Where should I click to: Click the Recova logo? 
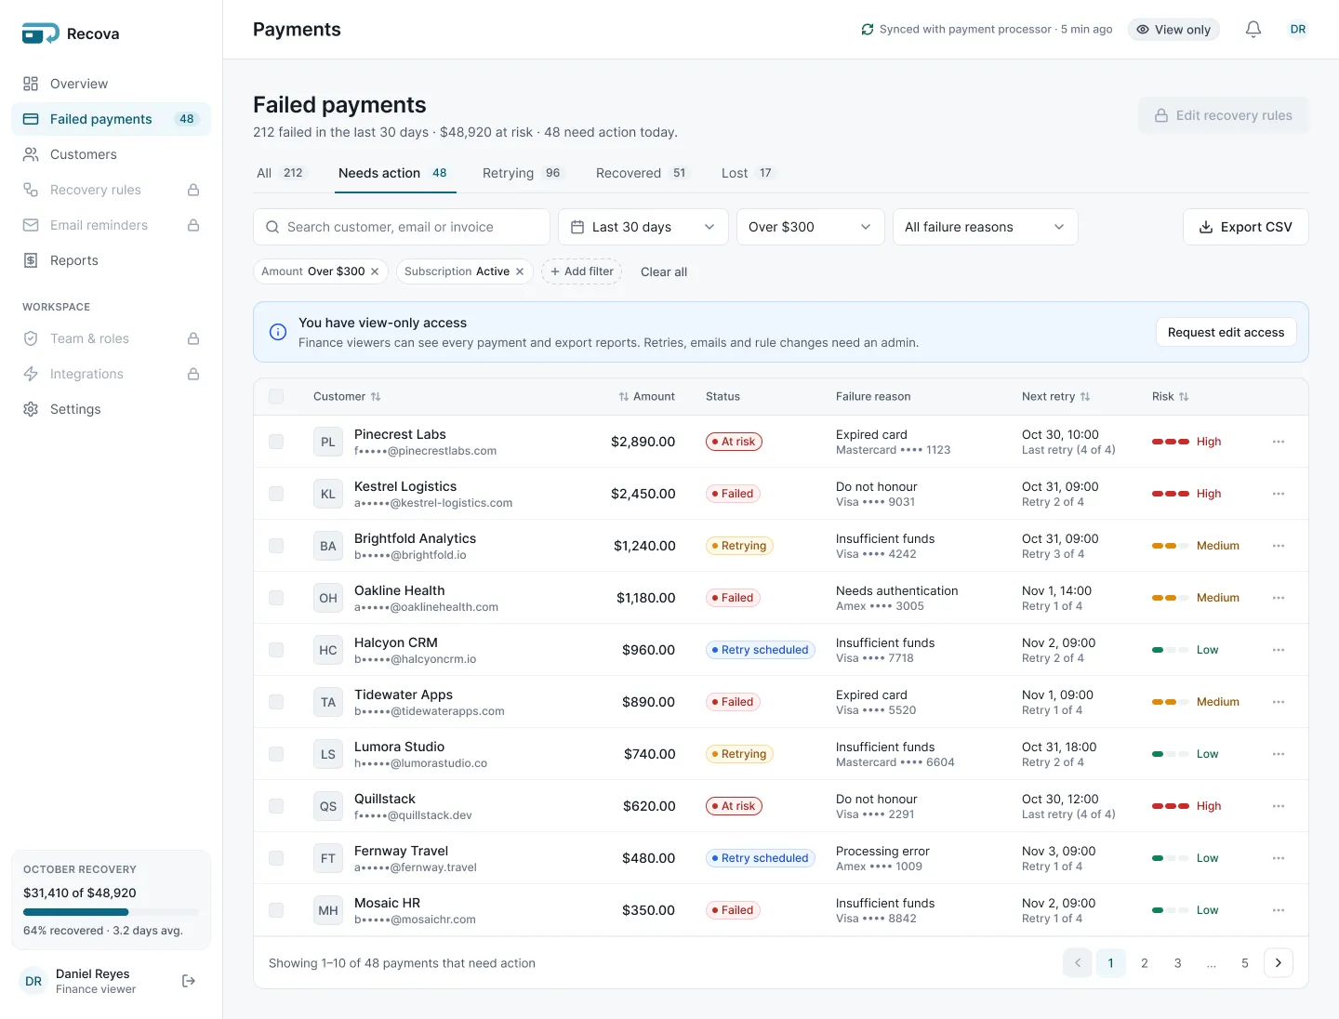pos(71,33)
